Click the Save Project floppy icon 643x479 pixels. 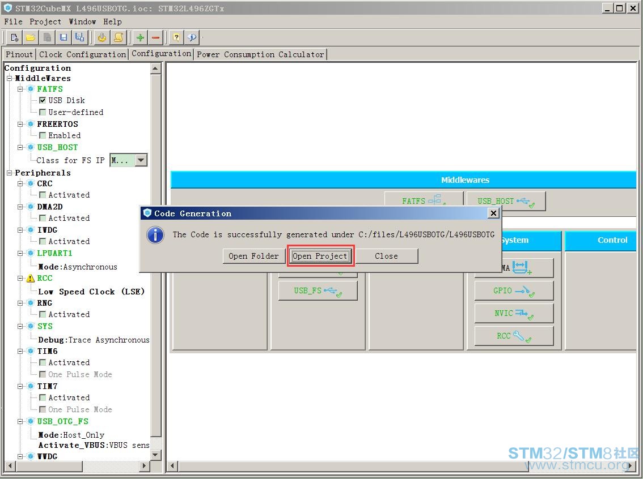pos(63,38)
